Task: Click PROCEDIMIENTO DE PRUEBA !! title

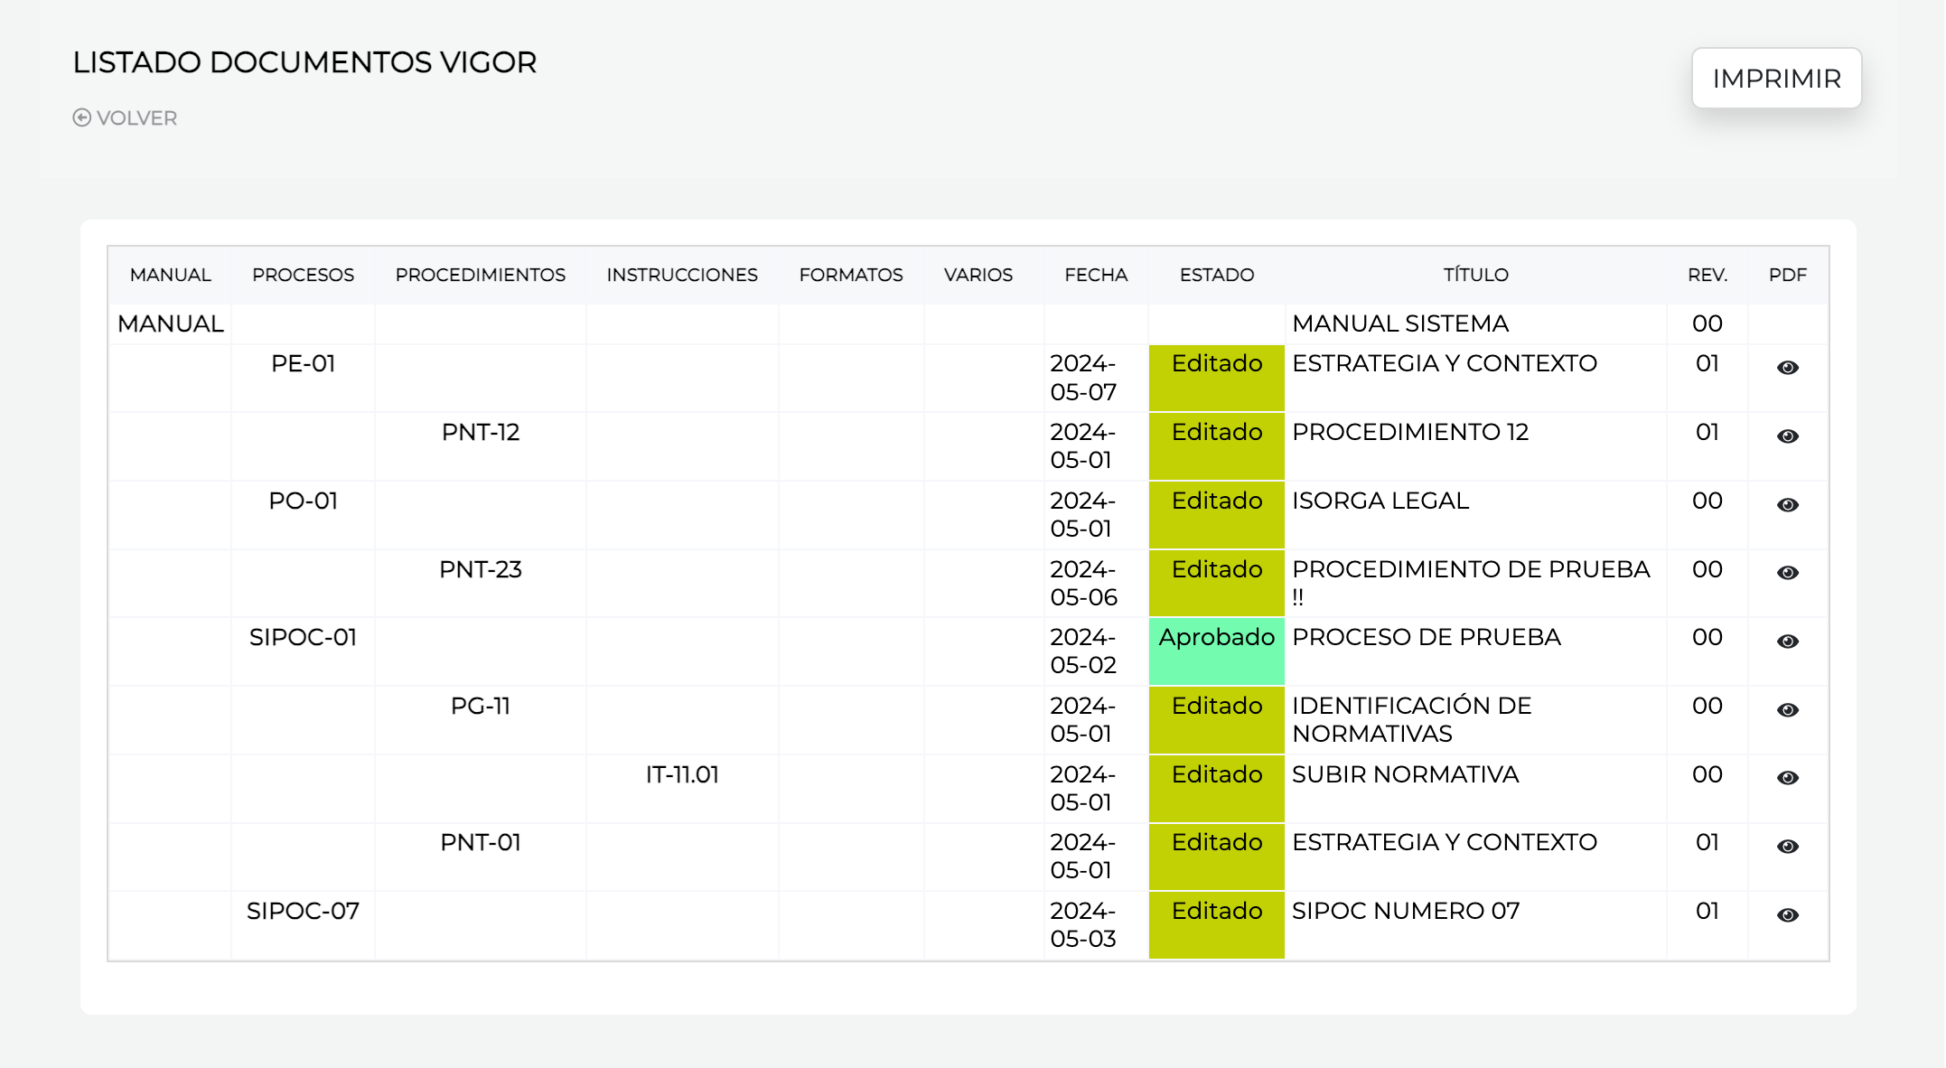Action: (x=1471, y=583)
